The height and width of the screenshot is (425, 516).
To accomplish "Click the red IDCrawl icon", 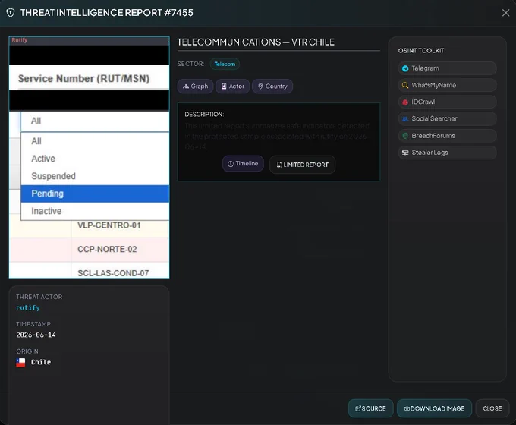I will click(x=405, y=102).
